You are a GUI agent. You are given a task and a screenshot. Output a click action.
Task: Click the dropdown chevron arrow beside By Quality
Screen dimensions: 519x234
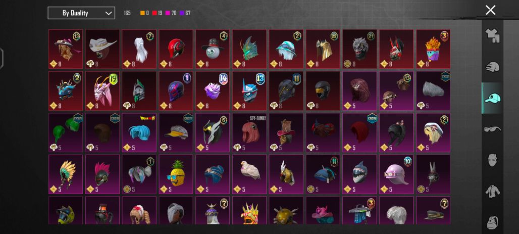tap(108, 13)
